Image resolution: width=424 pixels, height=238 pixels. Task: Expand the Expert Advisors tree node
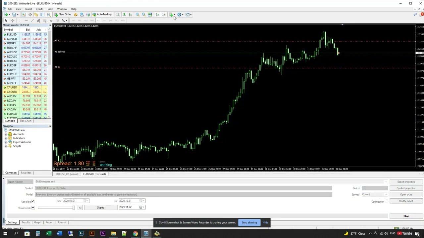tap(6, 142)
